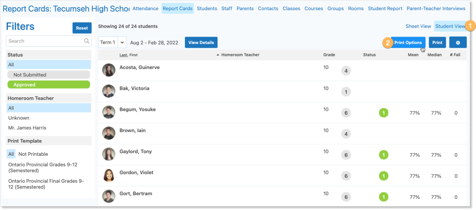The height and width of the screenshot is (210, 476).
Task: Open the Classes tab
Action: [291, 8]
